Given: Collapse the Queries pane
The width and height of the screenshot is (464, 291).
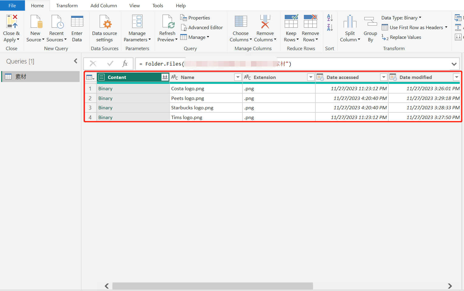Looking at the screenshot, I should point(75,61).
